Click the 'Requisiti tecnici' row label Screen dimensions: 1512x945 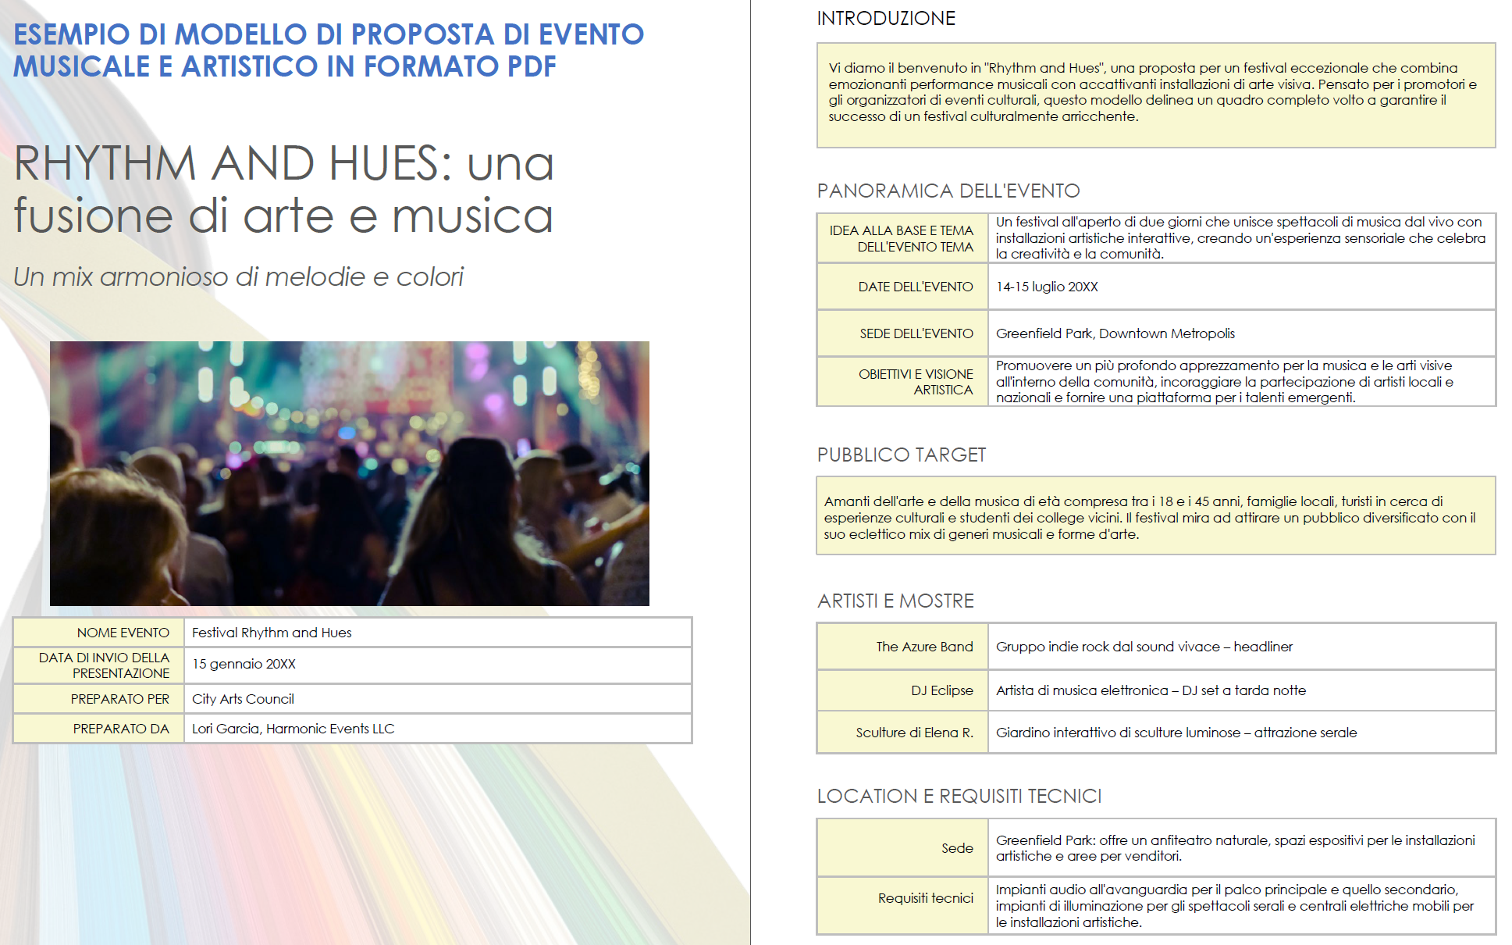[902, 906]
